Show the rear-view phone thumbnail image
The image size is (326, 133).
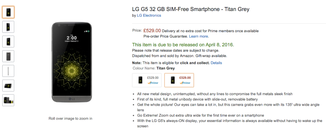click(x=8, y=56)
